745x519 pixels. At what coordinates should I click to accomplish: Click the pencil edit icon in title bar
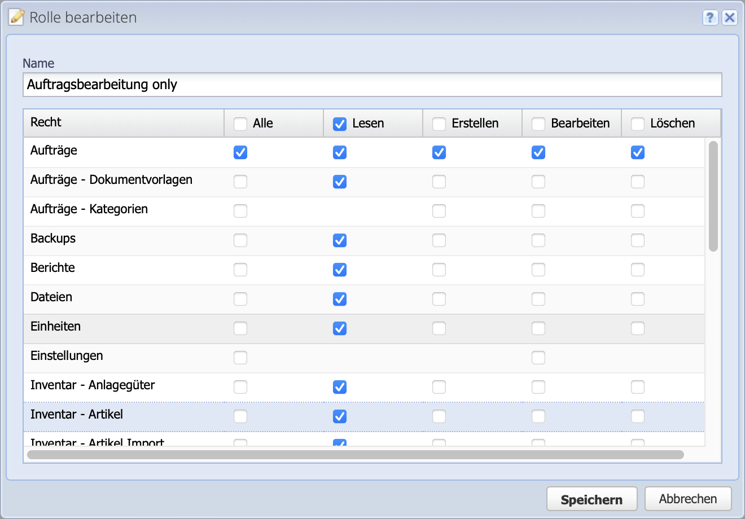pos(16,17)
